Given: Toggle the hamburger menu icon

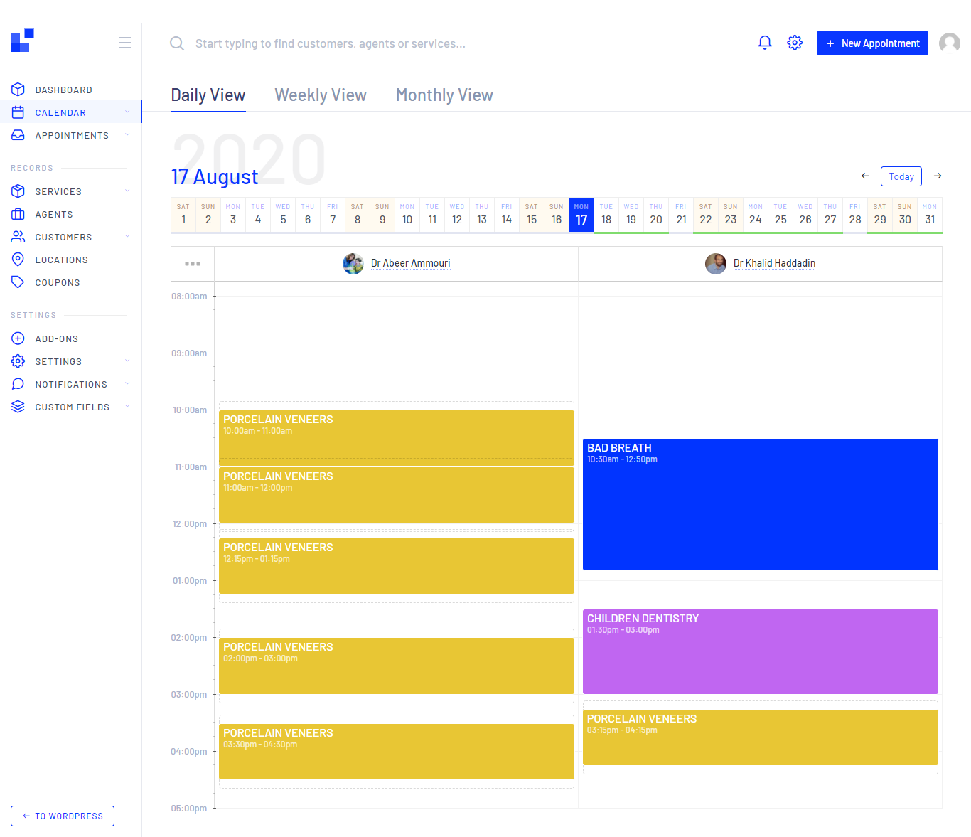Looking at the screenshot, I should [124, 43].
